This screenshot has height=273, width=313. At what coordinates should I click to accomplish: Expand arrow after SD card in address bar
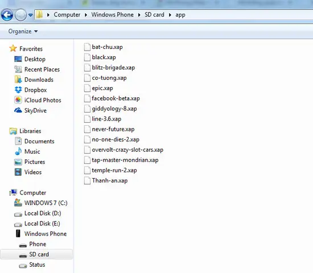click(x=170, y=15)
